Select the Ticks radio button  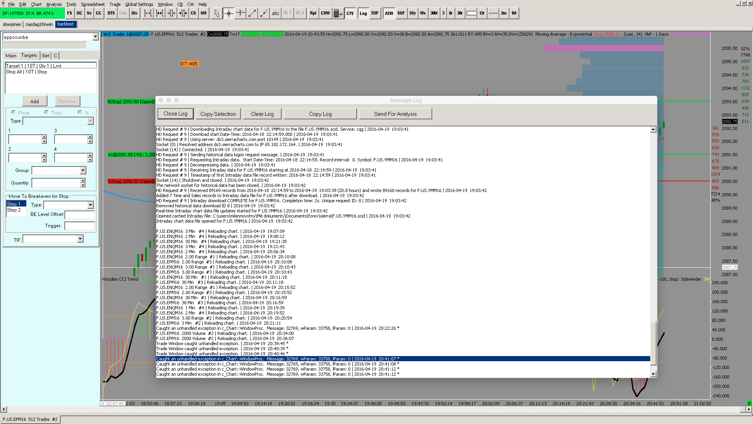47,112
